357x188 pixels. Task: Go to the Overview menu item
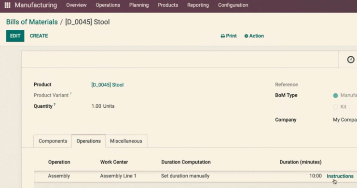click(x=76, y=5)
